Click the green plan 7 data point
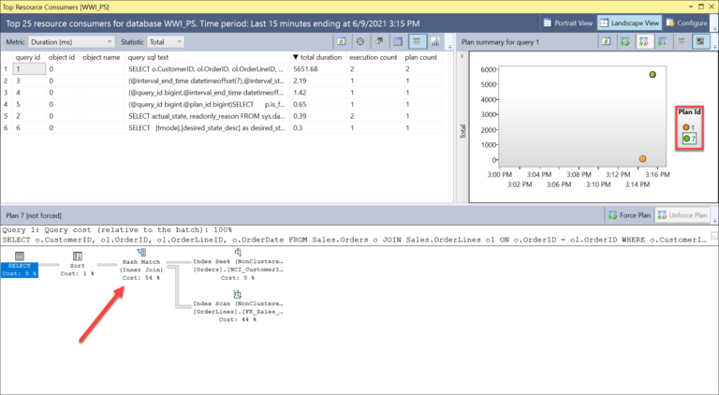This screenshot has height=395, width=719. point(653,75)
